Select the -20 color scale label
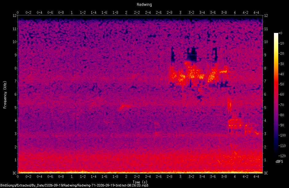This screenshot has width=289, height=188. [281, 54]
